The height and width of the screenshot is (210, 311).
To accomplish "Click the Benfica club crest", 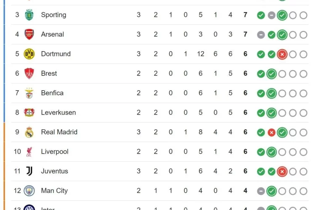I will click(29, 93).
